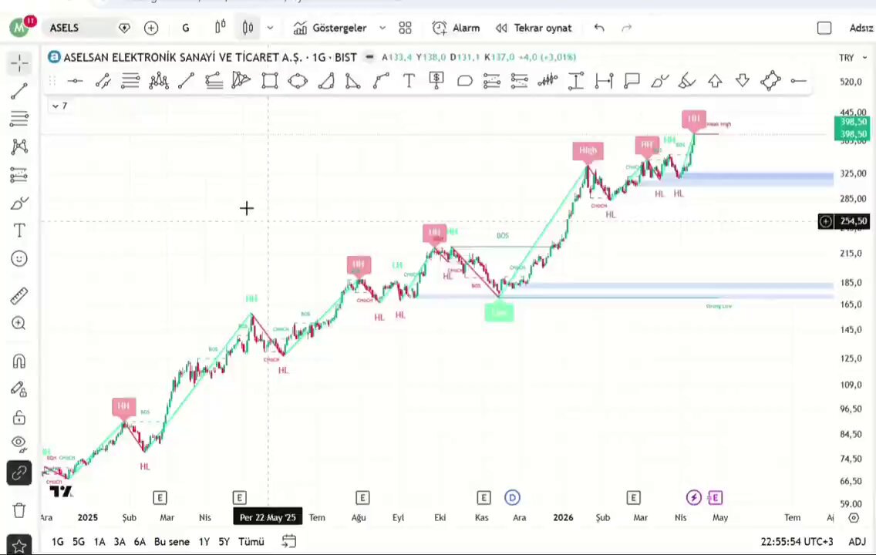The image size is (876, 555).
Task: Select the trend line drawing tool
Action: (19, 91)
